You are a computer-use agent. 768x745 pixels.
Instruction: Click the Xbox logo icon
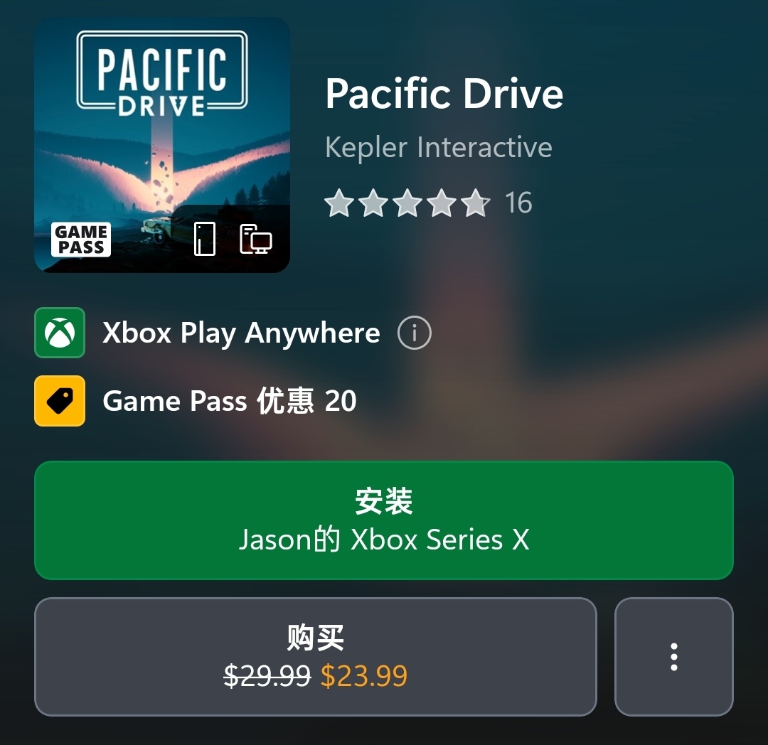click(60, 333)
